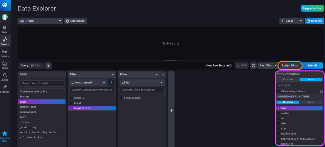The image size is (325, 147).
Task: Focus the bucket search field
Action: pos(42,83)
